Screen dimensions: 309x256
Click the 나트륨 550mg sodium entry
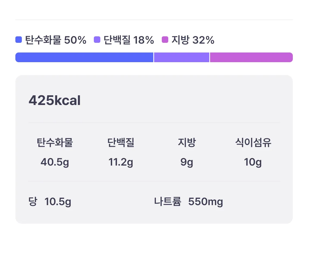189,202
